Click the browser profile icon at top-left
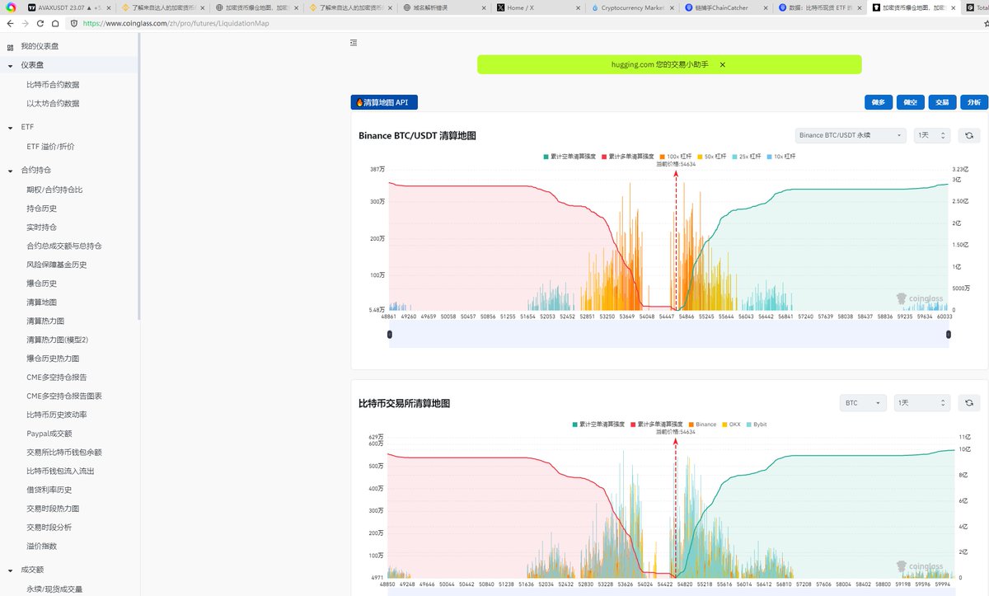Image resolution: width=989 pixels, height=596 pixels. click(11, 7)
